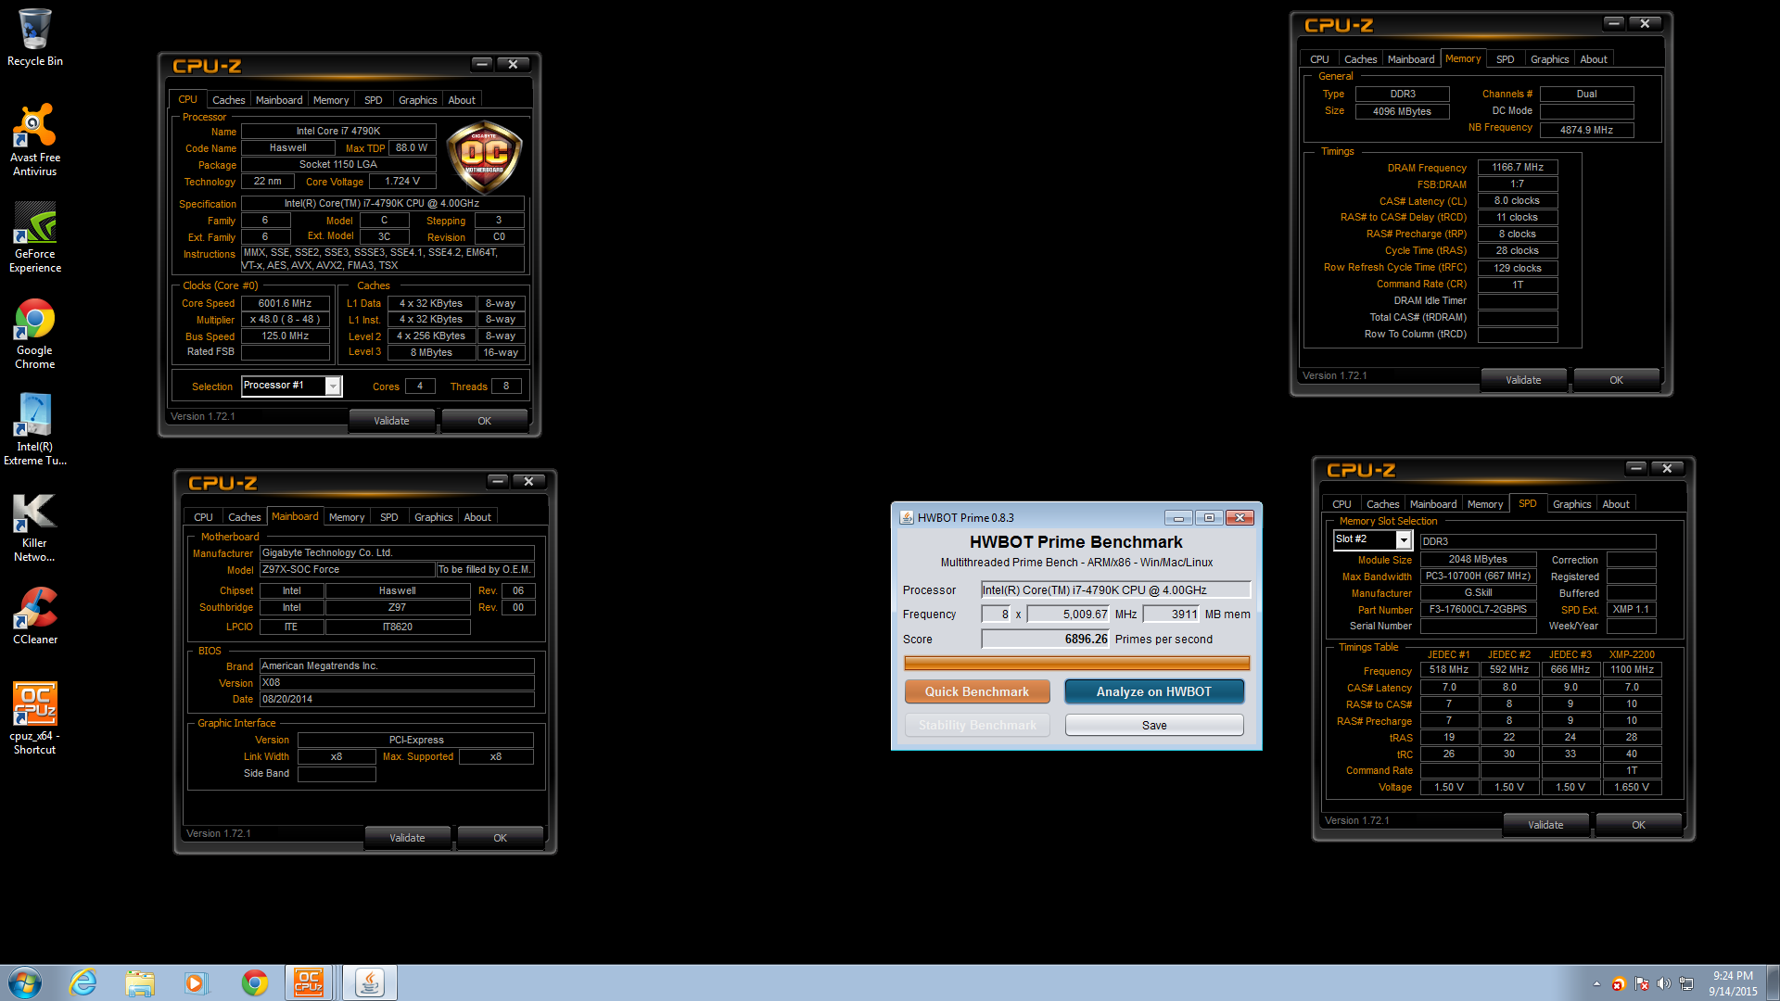Start the Quick Benchmark
This screenshot has width=1780, height=1001.
(x=977, y=691)
